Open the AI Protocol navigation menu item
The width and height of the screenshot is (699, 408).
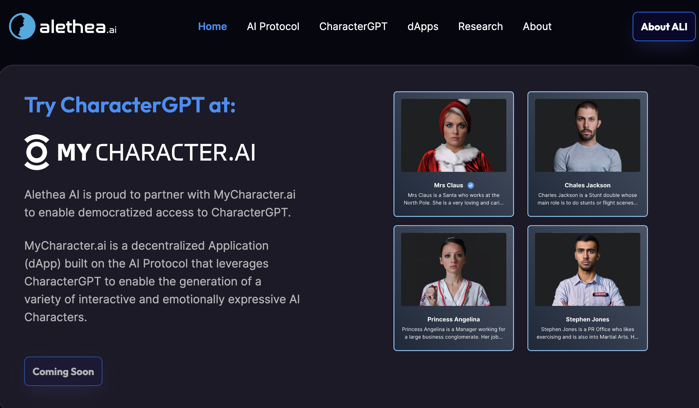[x=273, y=27]
